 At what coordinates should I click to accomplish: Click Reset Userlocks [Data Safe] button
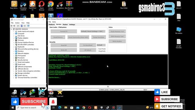point(78,37)
